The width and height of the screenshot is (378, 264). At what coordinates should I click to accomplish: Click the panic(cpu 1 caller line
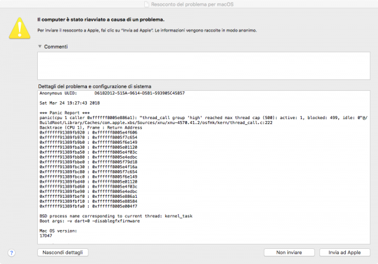click(203, 118)
